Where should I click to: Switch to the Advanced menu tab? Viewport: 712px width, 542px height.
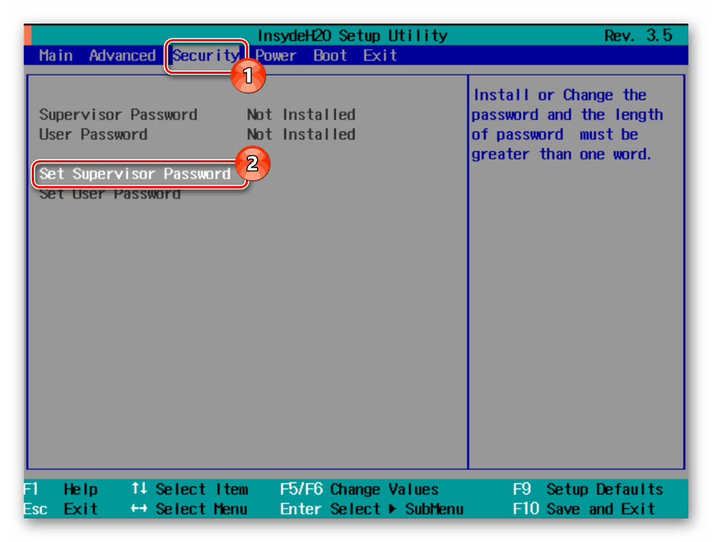pyautogui.click(x=122, y=55)
